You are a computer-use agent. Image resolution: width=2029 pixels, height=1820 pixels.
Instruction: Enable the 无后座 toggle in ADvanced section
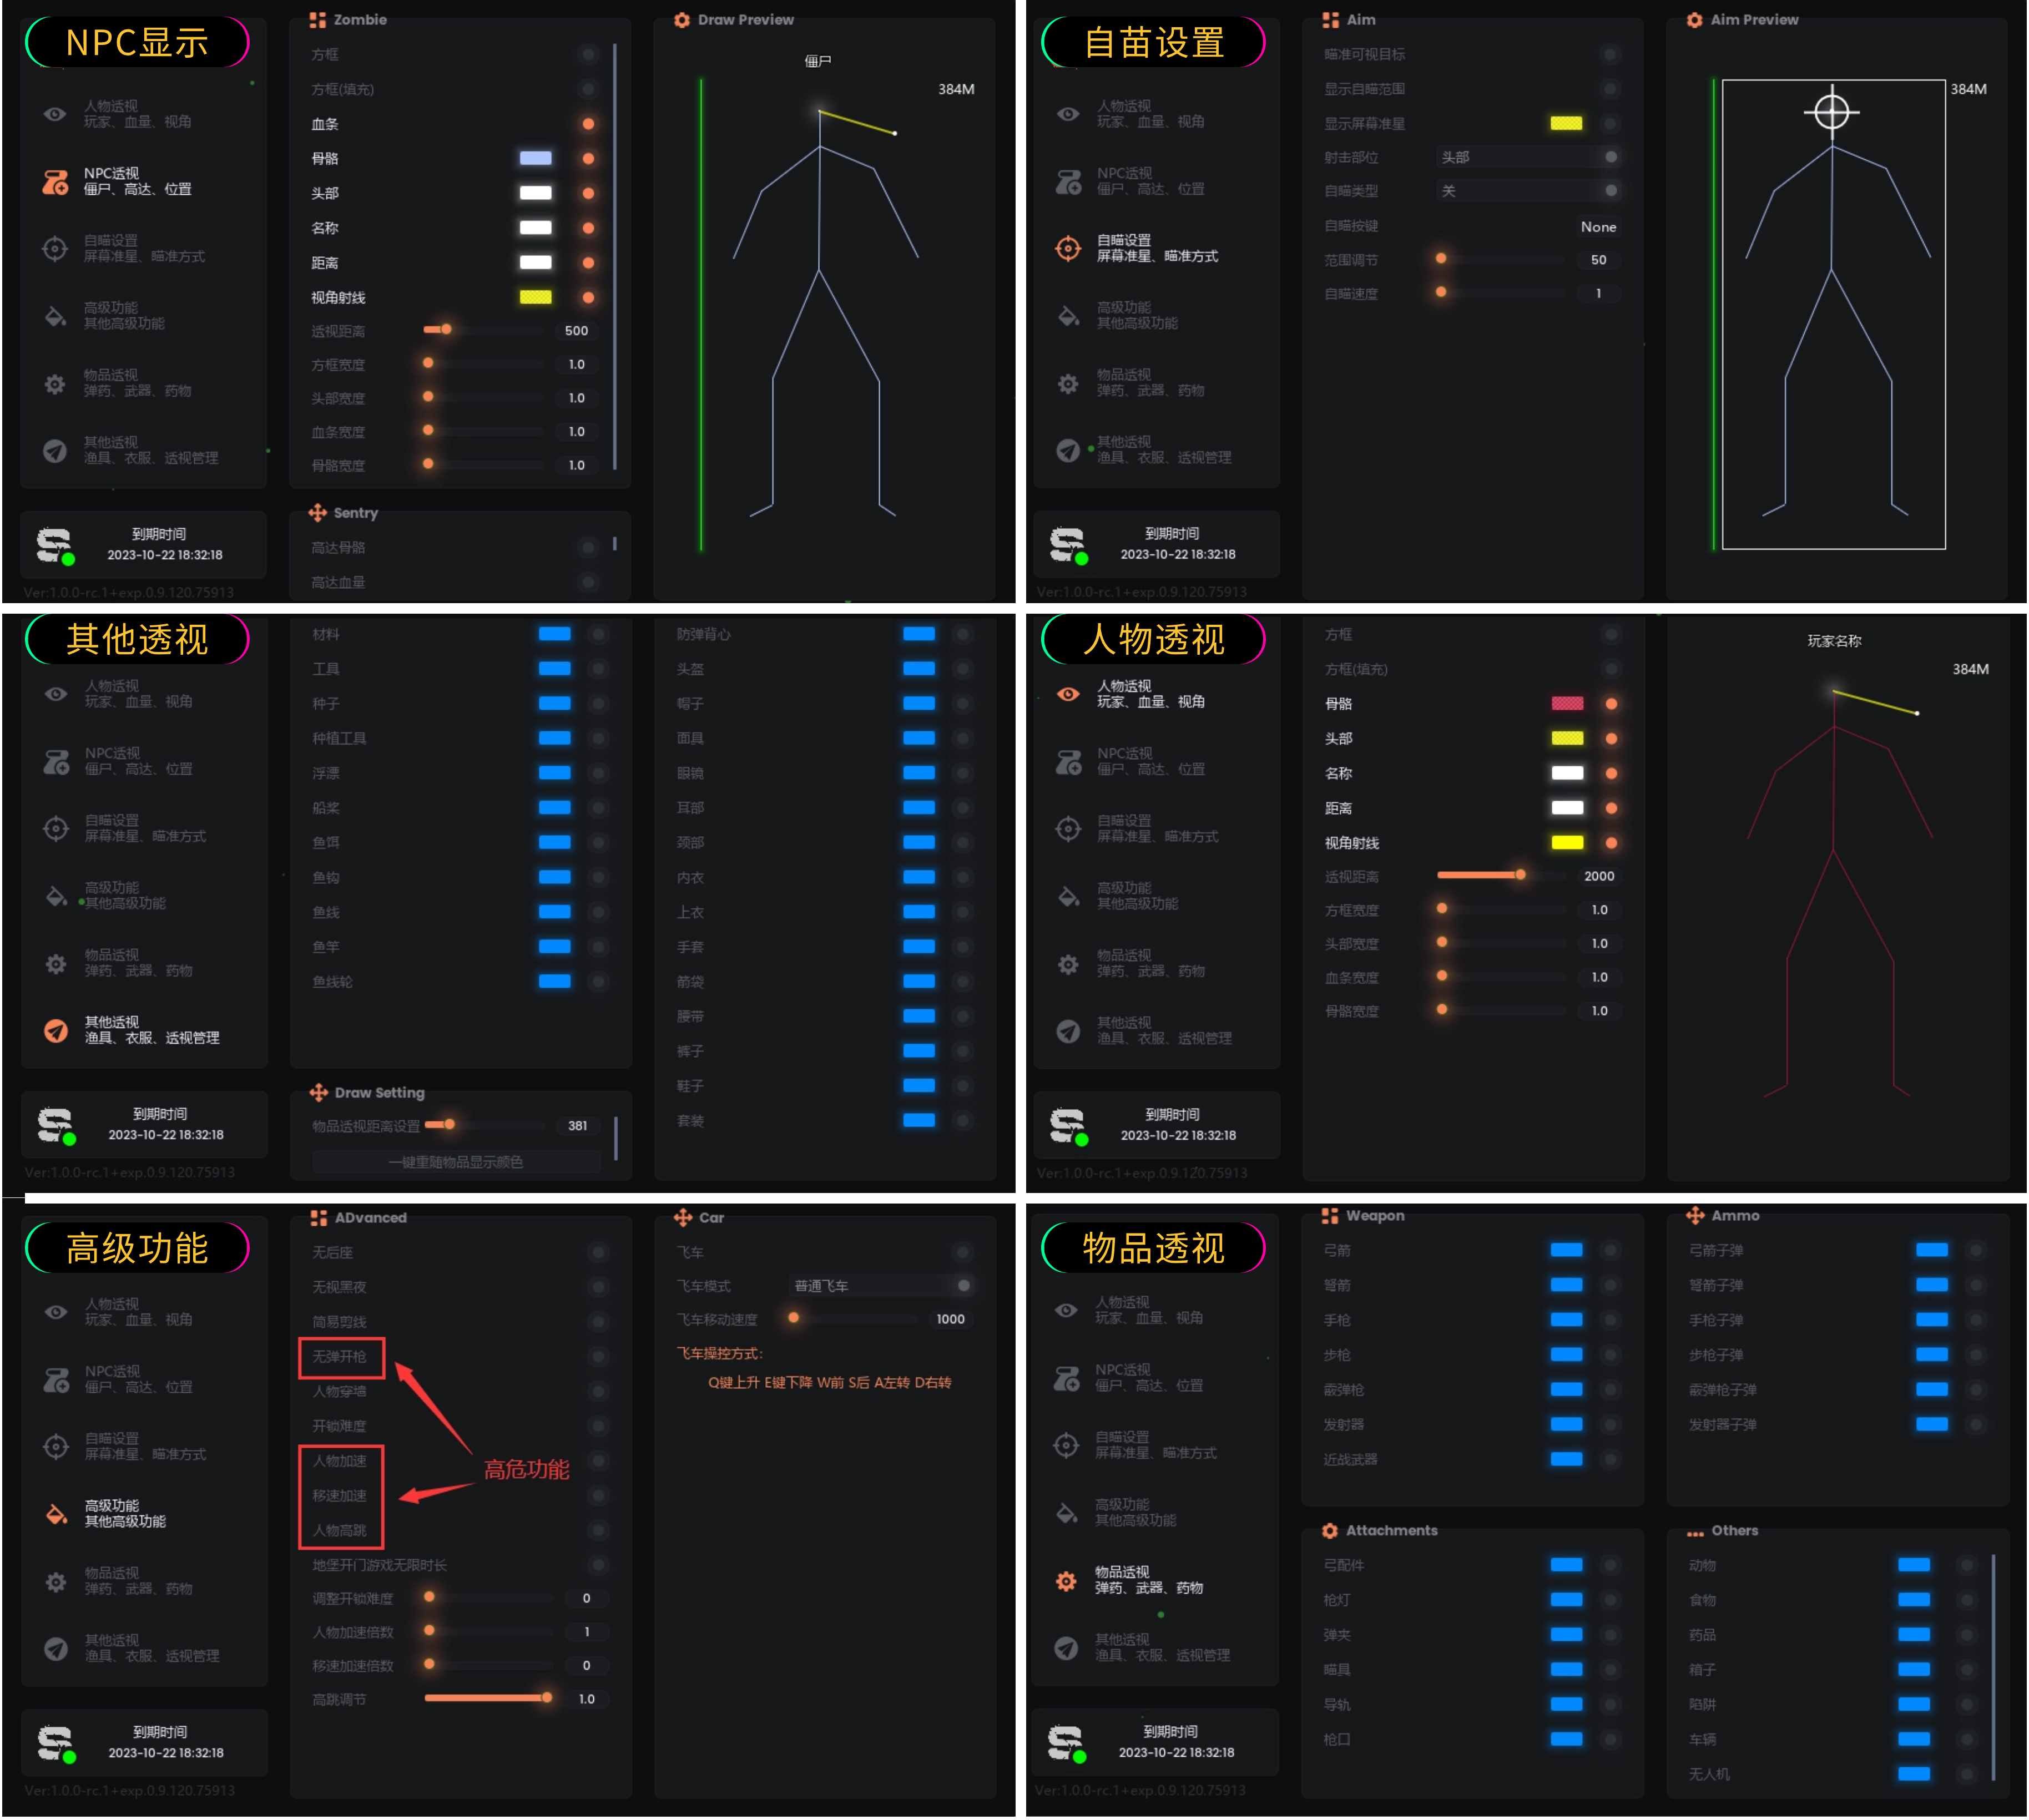pos(598,1252)
